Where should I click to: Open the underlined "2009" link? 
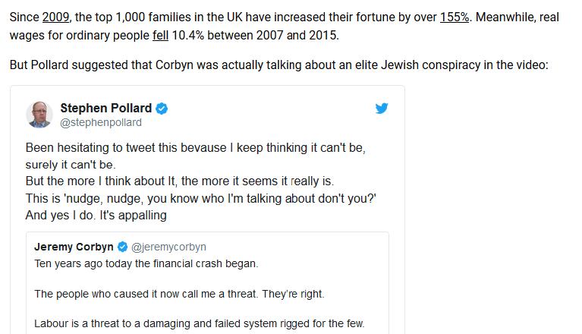click(55, 17)
